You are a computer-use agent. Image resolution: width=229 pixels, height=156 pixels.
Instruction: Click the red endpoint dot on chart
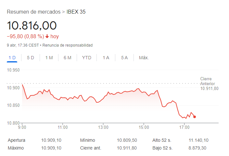(x=194, y=117)
